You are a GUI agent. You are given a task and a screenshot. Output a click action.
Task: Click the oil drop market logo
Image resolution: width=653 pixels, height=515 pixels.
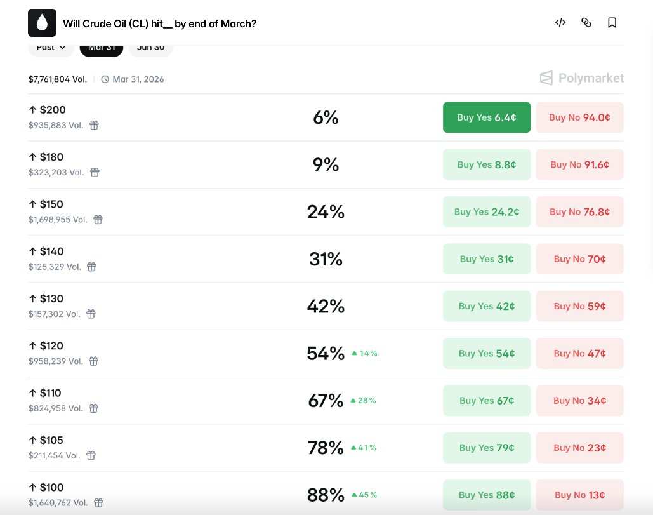[42, 23]
